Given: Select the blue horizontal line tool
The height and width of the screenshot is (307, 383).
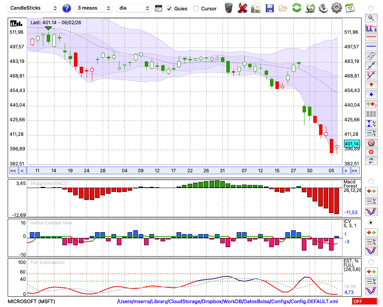Looking at the screenshot, I should coord(371,46).
